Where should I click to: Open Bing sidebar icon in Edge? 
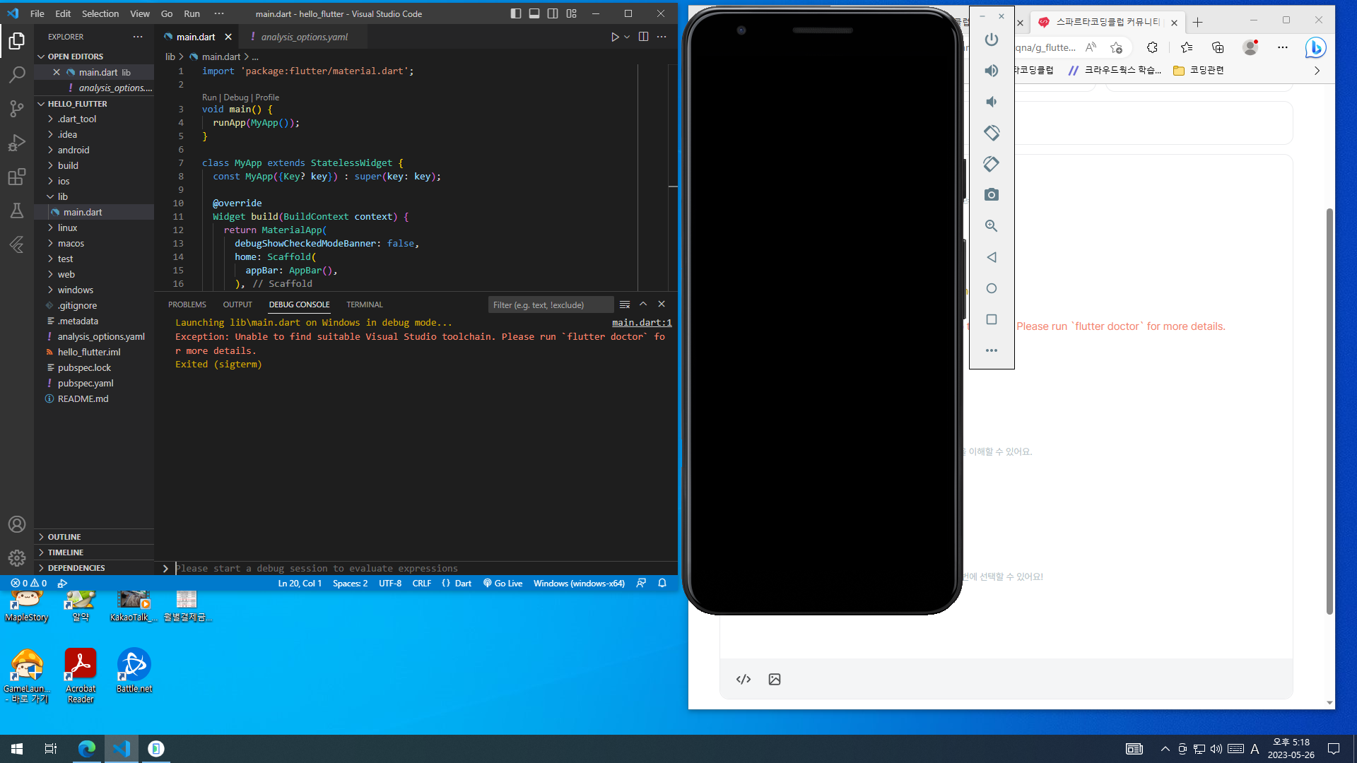coord(1315,47)
